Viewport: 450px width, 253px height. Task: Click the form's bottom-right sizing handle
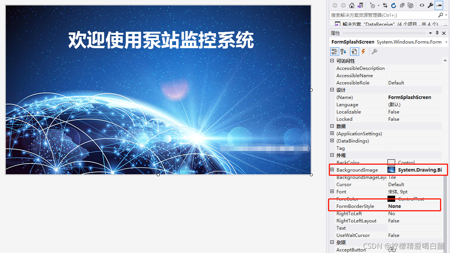tap(312, 175)
